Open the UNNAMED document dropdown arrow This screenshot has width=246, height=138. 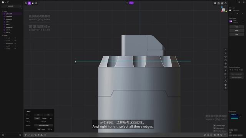click(20, 6)
